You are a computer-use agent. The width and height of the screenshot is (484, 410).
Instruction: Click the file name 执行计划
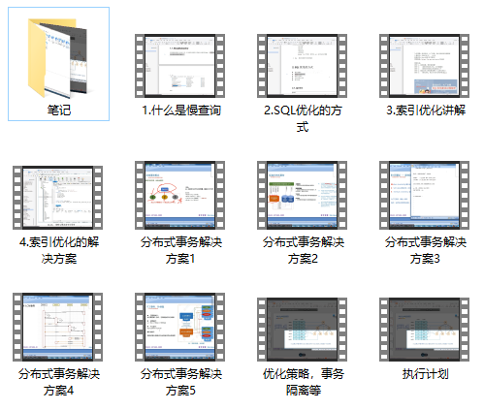[x=426, y=374]
